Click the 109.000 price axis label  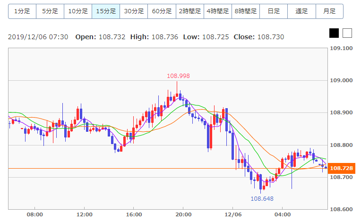pyautogui.click(x=341, y=80)
